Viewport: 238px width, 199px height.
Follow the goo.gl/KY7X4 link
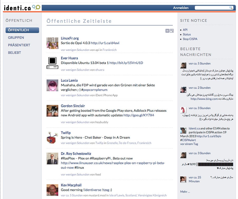coord(139,115)
